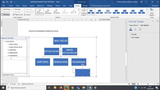160x90 pixels.
Task: Select the seventh SmartArt style thumbnail
Action: pyautogui.click(x=141, y=12)
